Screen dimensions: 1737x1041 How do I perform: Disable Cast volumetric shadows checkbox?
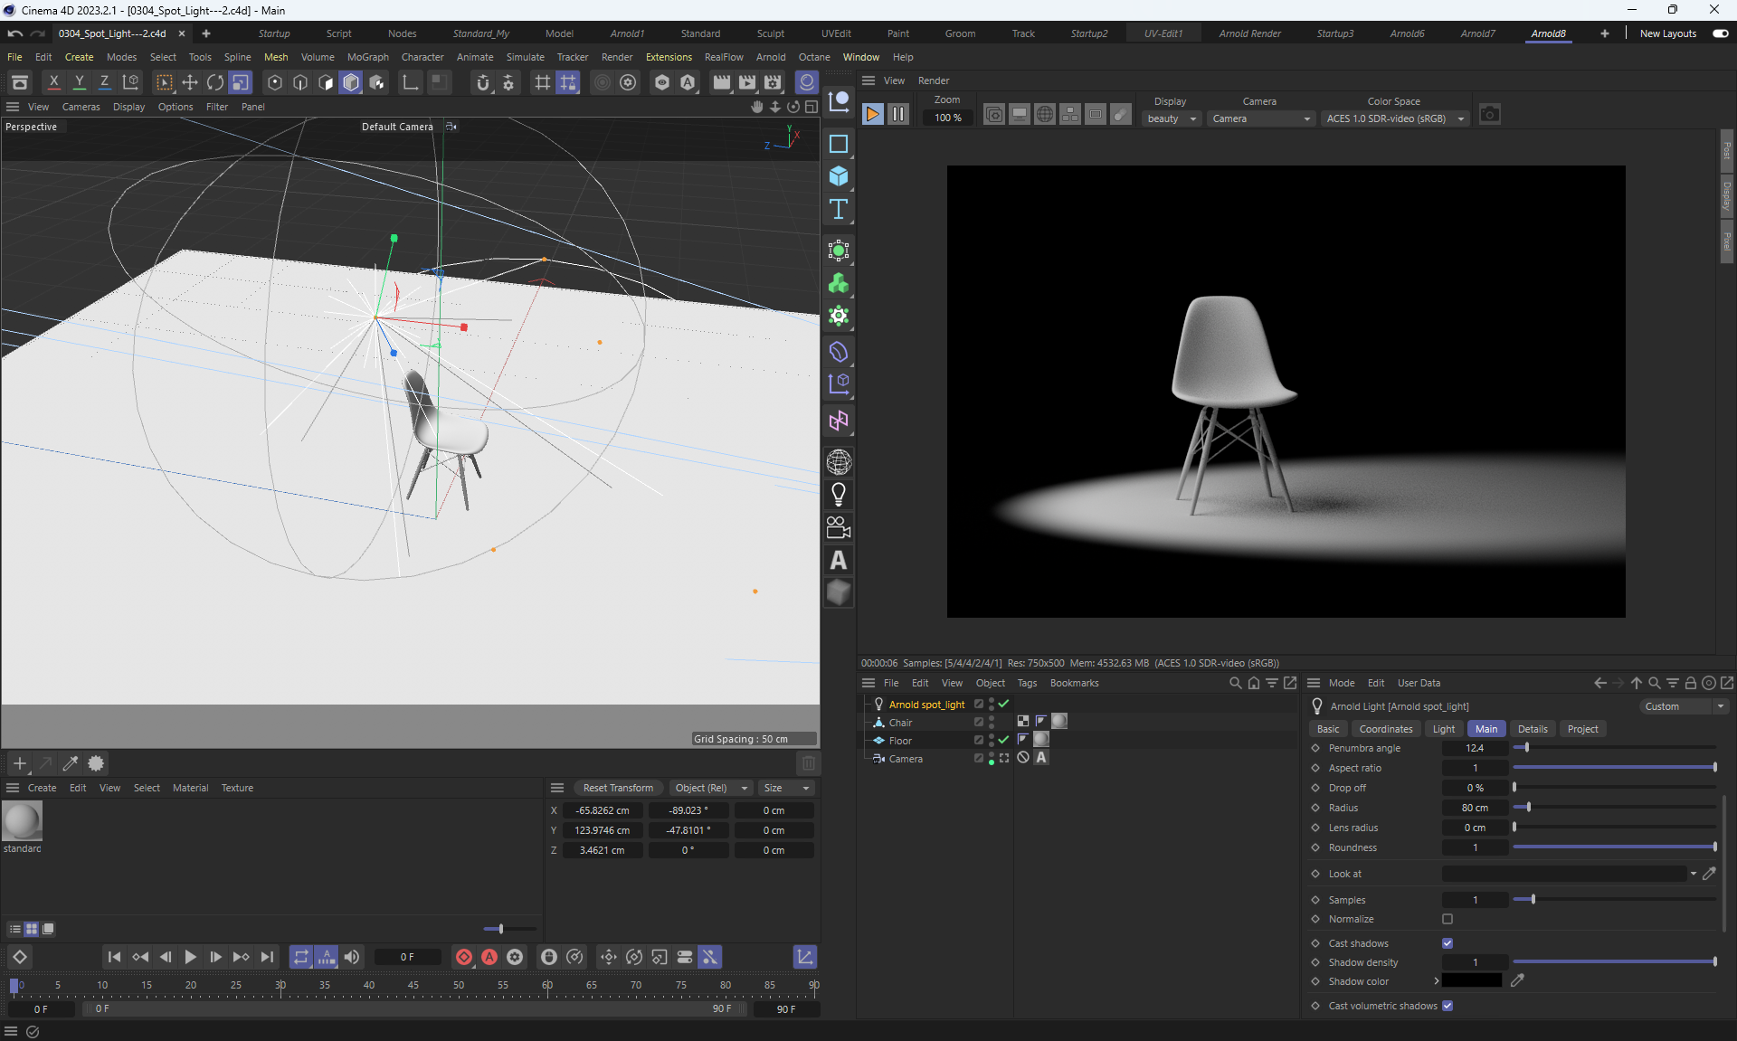point(1447,1006)
